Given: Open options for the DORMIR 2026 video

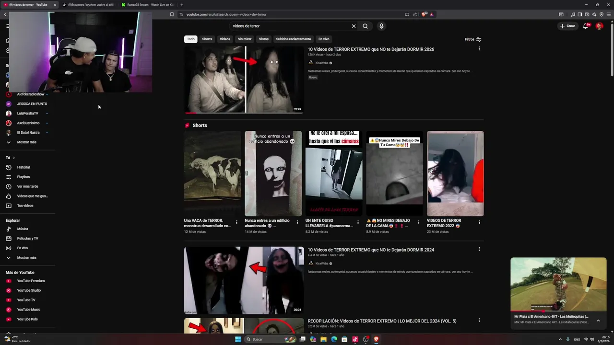Looking at the screenshot, I should (x=479, y=48).
